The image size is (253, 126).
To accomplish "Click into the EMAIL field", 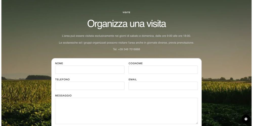I will [x=163, y=86].
